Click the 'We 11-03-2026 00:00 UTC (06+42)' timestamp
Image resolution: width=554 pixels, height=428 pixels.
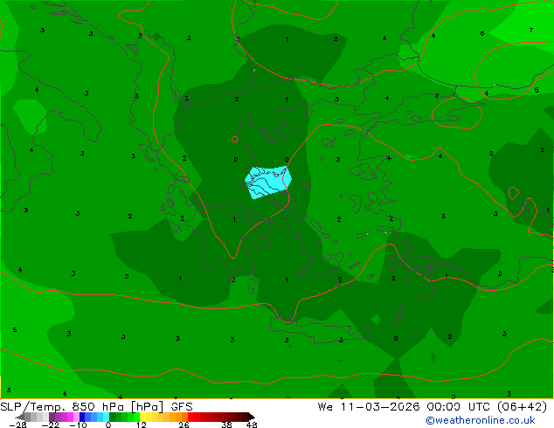coord(433,407)
